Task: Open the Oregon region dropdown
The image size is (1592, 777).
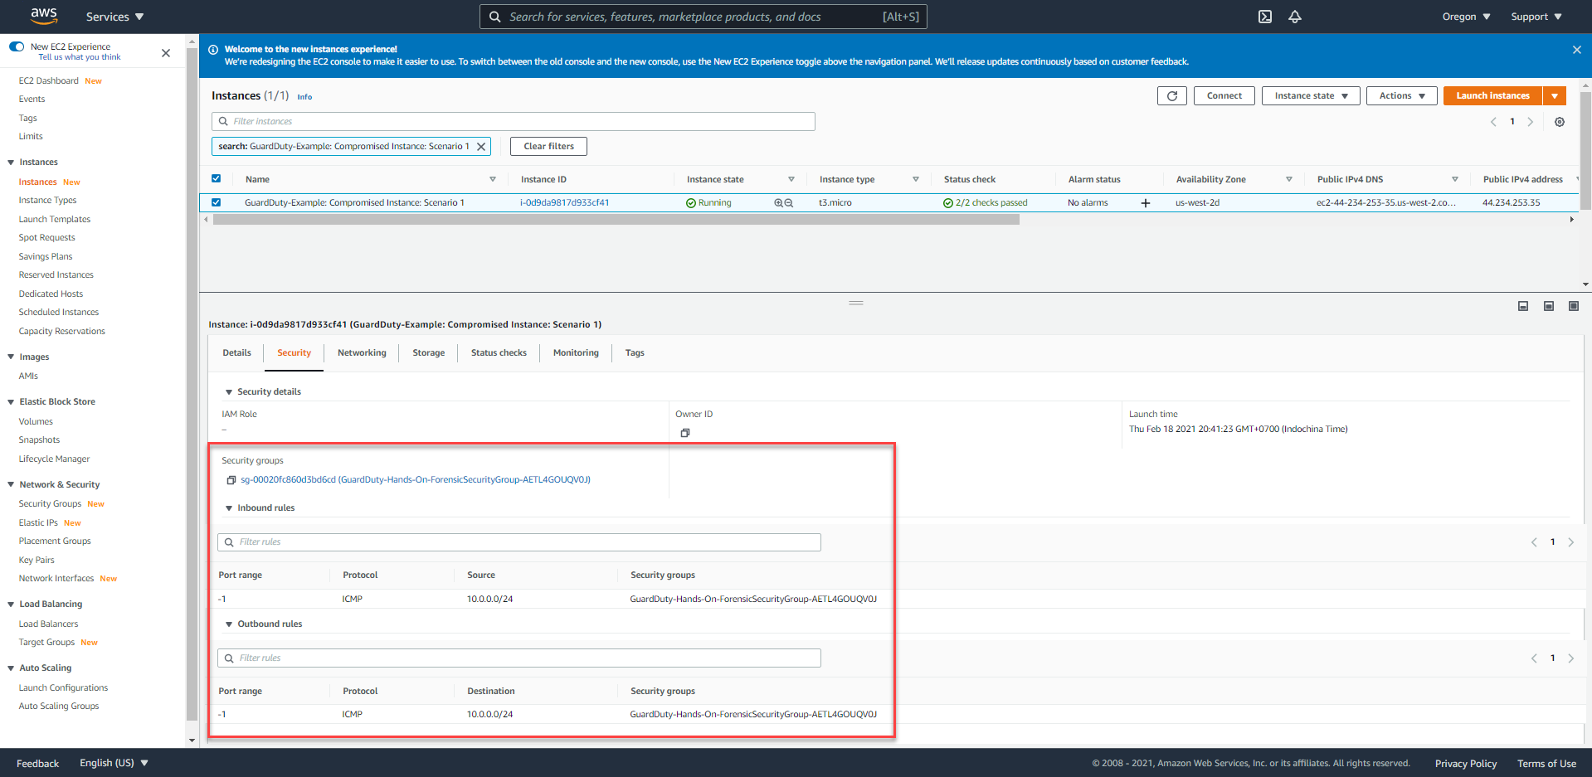Action: point(1466,17)
